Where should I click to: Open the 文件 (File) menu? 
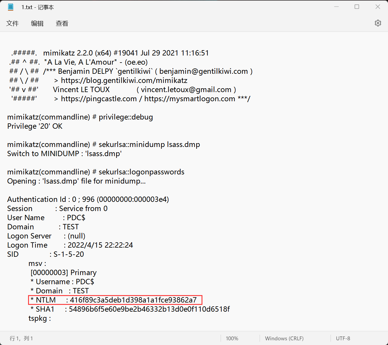pyautogui.click(x=12, y=23)
